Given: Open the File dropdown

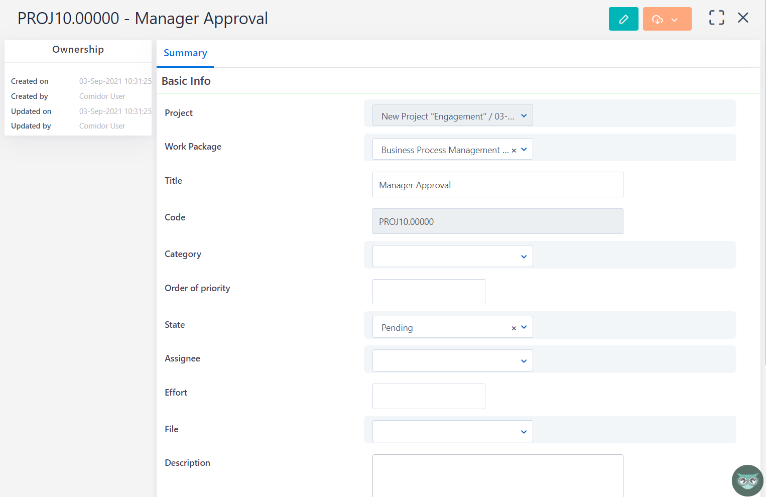Looking at the screenshot, I should [x=524, y=431].
